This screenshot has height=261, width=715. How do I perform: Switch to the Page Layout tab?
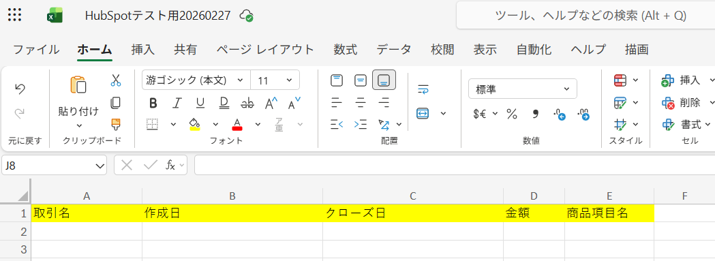point(265,49)
